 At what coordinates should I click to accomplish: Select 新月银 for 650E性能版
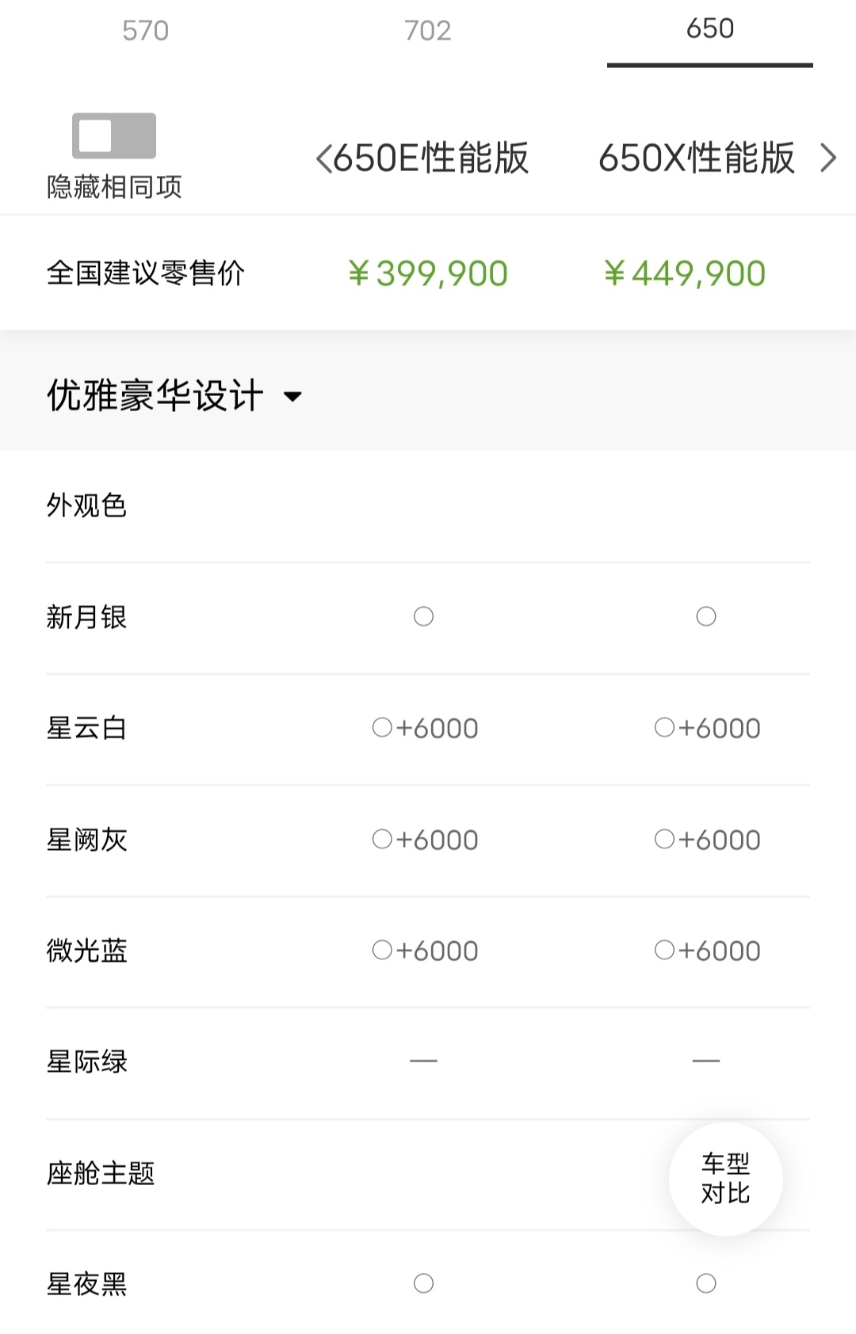tap(424, 616)
